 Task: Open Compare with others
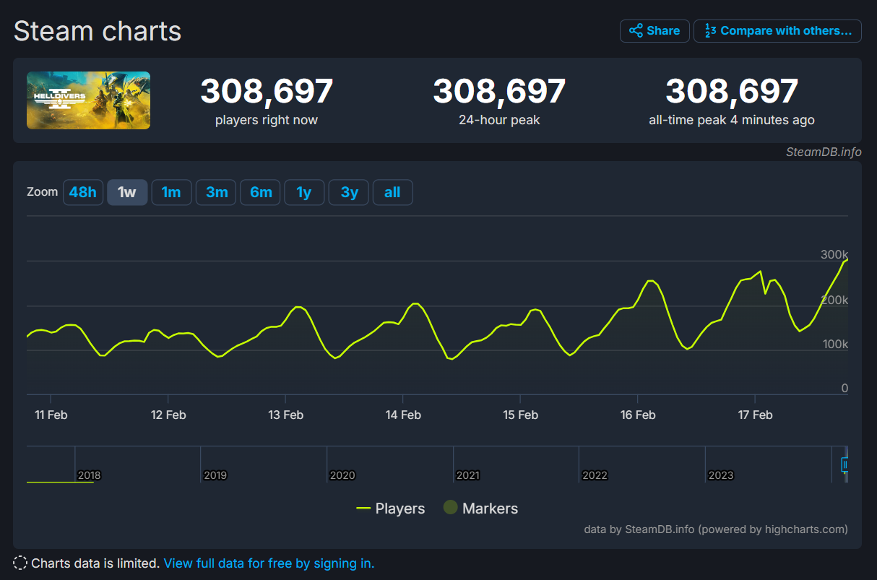point(777,31)
